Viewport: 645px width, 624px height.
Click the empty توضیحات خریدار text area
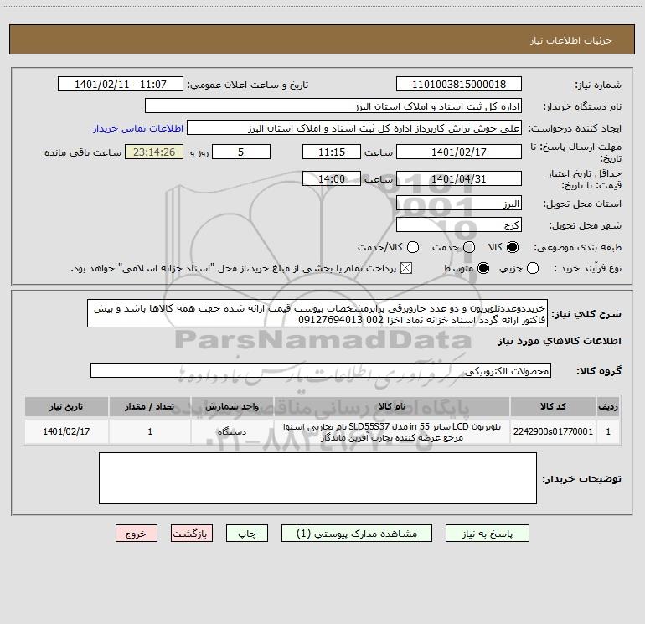pos(317,478)
